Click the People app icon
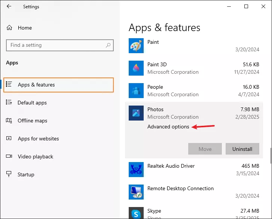 tap(136, 91)
